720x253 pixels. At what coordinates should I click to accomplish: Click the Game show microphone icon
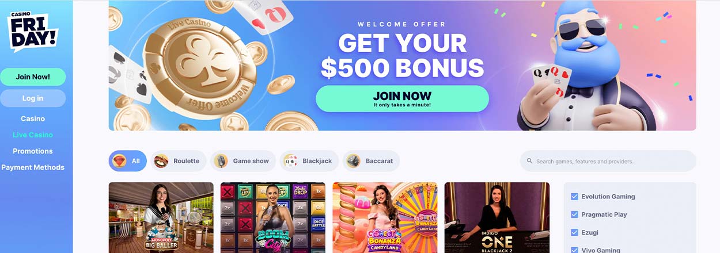[221, 161]
